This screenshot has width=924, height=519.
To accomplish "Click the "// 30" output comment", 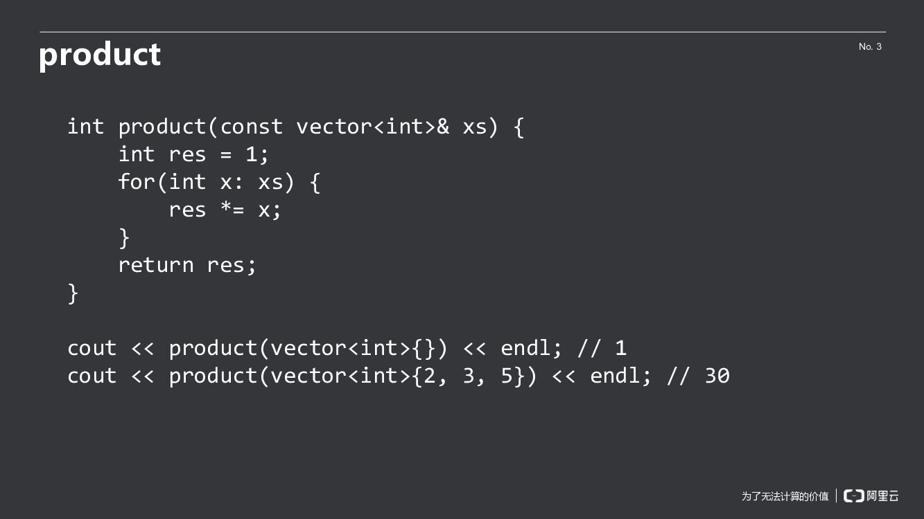I will (x=698, y=376).
